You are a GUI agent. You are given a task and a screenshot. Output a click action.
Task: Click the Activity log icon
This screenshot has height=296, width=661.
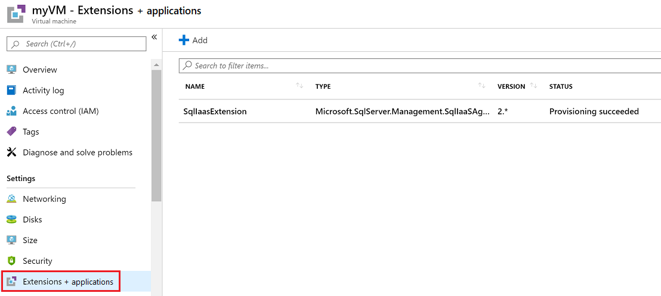point(11,91)
